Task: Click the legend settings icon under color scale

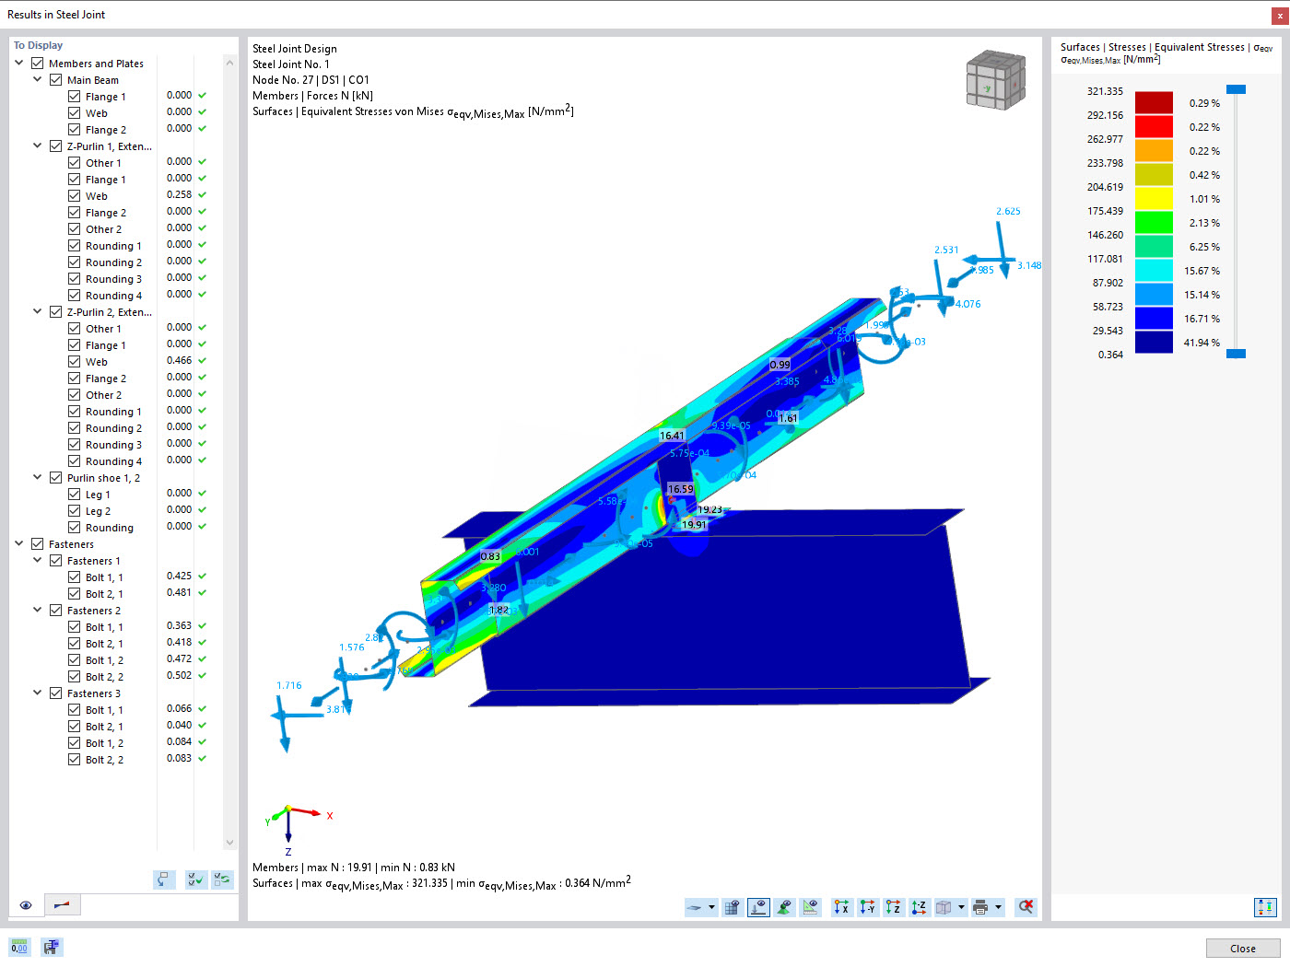Action: click(1265, 907)
